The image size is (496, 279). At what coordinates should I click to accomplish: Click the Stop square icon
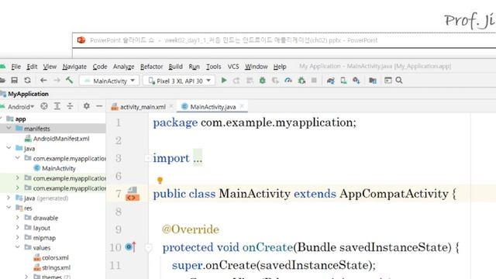(x=314, y=81)
